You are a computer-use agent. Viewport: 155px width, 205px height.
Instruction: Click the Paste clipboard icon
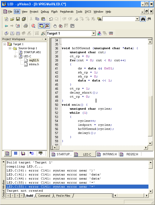pyautogui.click(x=43, y=19)
